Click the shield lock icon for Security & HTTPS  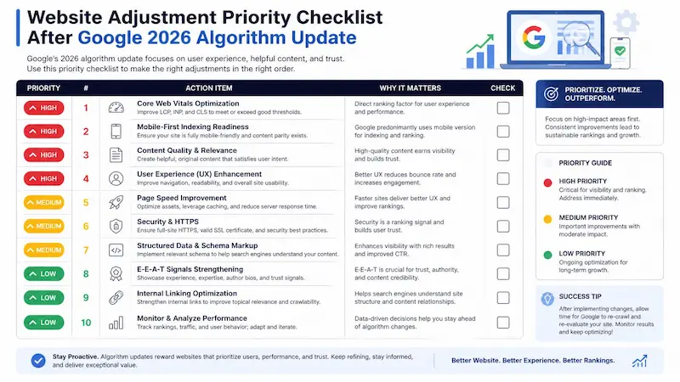(x=116, y=226)
